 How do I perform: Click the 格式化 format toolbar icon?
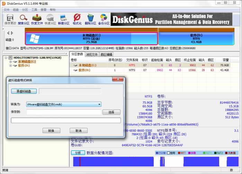pyautogui.click(x=77, y=19)
